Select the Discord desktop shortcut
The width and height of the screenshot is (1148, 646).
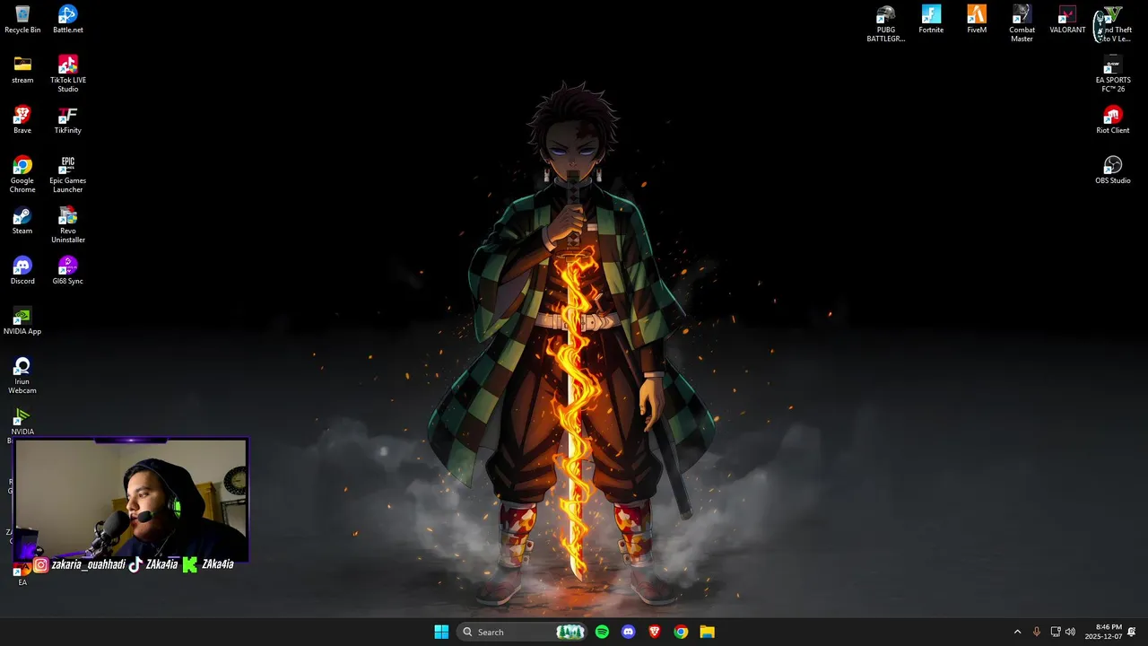click(22, 271)
